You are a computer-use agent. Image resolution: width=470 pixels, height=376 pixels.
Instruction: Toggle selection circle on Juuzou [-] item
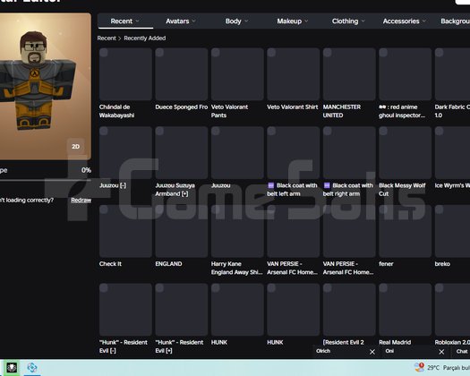coord(104,131)
